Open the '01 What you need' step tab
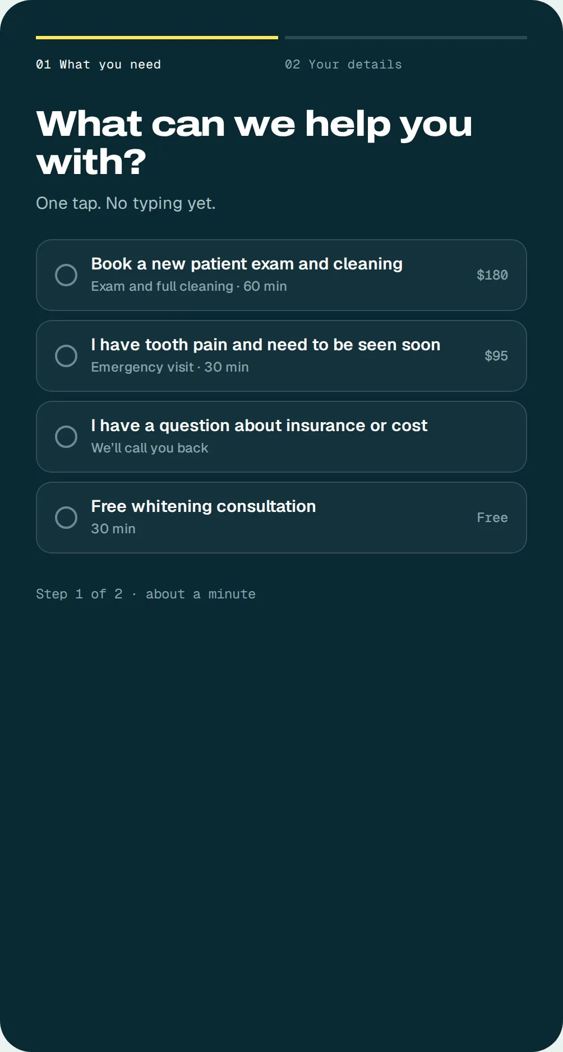Image resolution: width=563 pixels, height=1052 pixels. tap(99, 65)
